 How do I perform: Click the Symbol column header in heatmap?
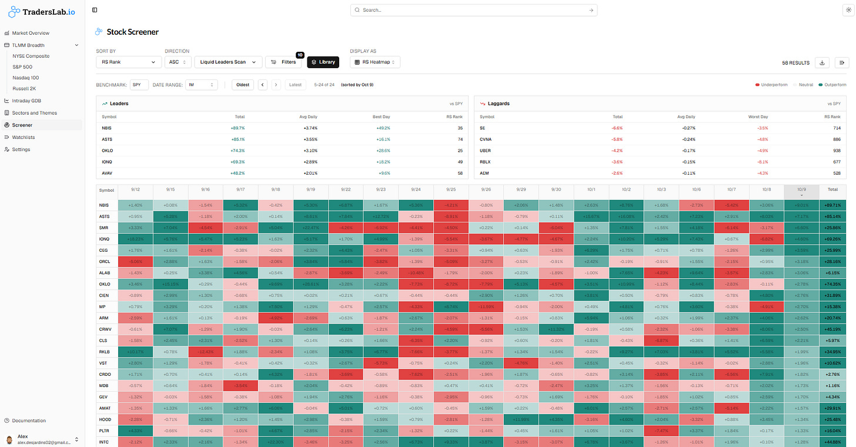pos(107,191)
